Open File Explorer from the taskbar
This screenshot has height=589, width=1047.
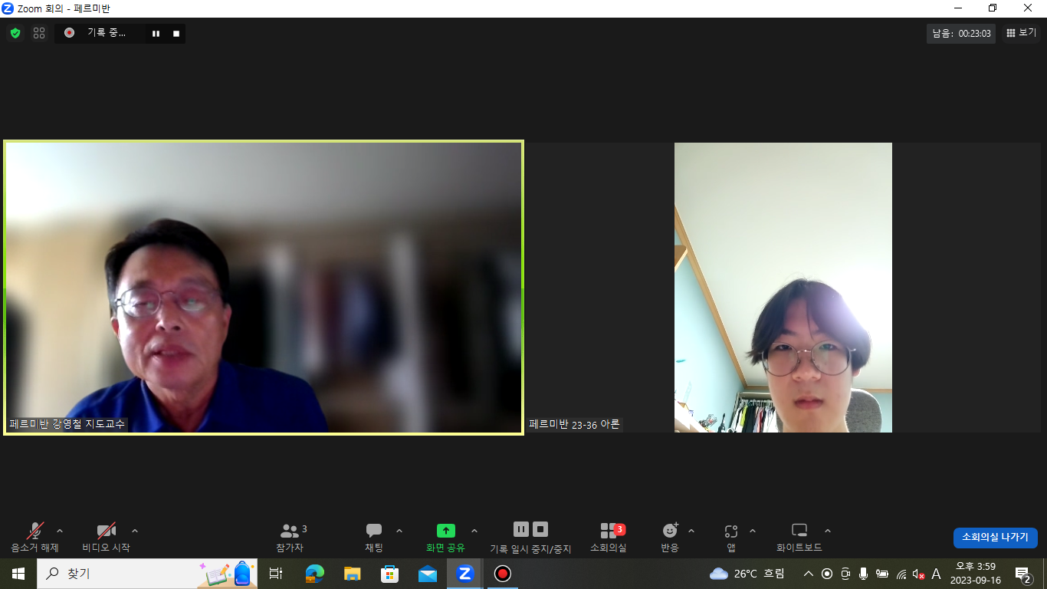point(352,574)
